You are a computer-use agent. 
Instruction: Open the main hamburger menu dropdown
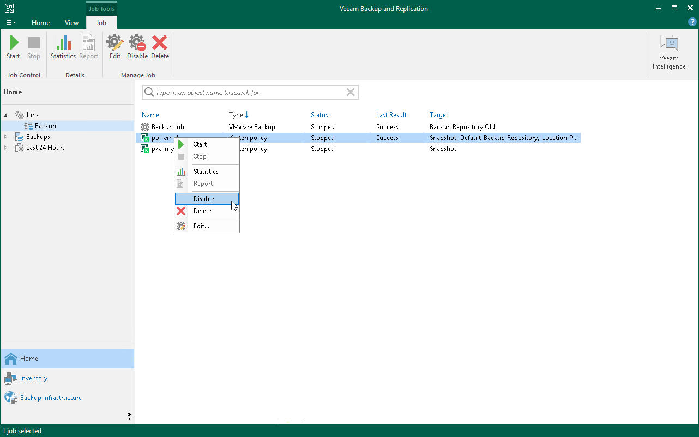pos(11,22)
